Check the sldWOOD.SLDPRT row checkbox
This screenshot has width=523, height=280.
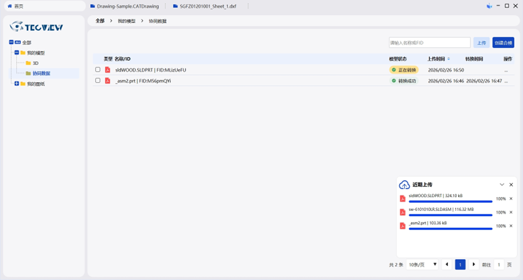97,70
